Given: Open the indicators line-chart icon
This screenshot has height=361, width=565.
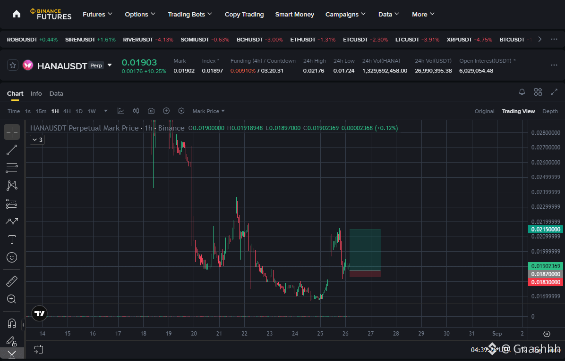Looking at the screenshot, I should pos(121,111).
